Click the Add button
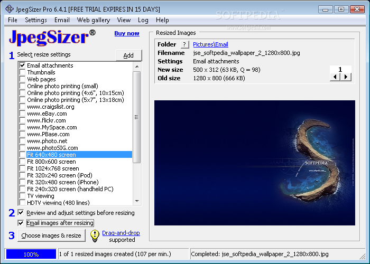The image size is (370, 264). (x=129, y=55)
